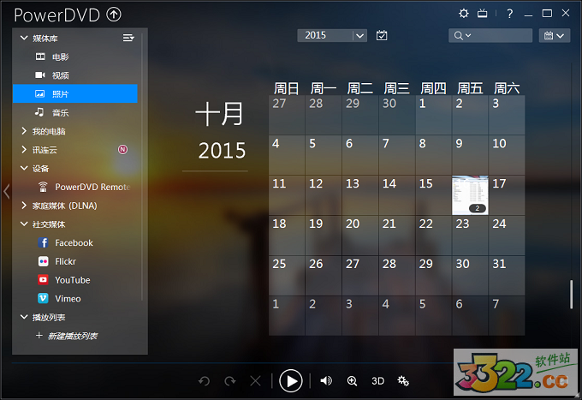582x400 pixels.
Task: Select October 12 calendar cell
Action: coord(324,195)
